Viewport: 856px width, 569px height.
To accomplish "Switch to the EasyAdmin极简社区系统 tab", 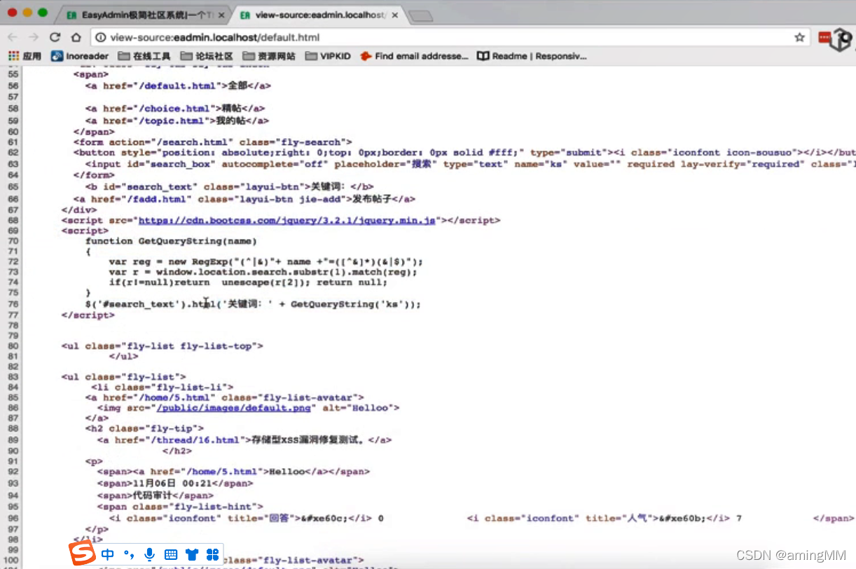I will coord(144,15).
